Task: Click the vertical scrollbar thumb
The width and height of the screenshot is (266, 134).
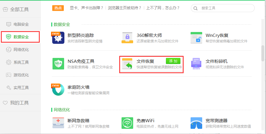Action: pyautogui.click(x=263, y=53)
